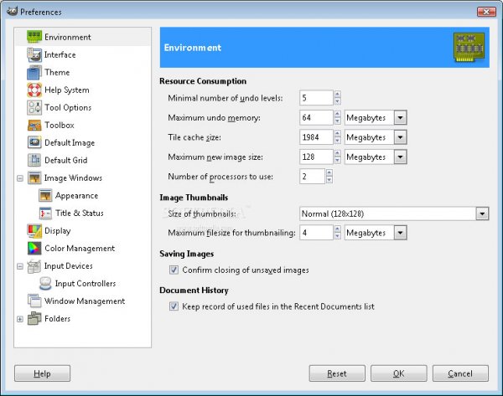
Task: Collapse the Image Windows tree node
Action: (x=20, y=178)
